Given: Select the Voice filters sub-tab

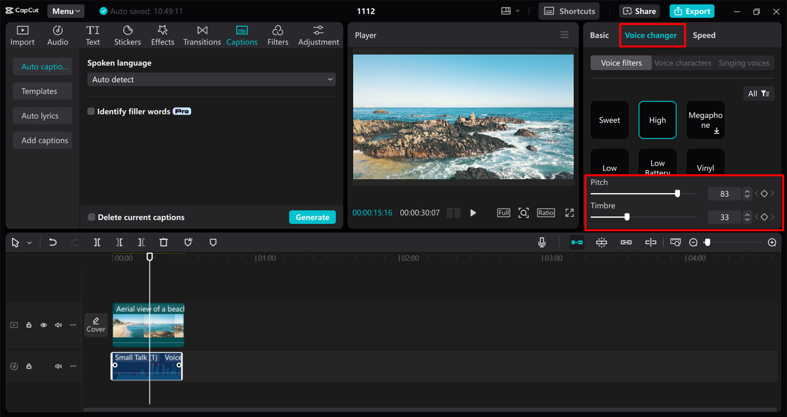Looking at the screenshot, I should click(621, 63).
